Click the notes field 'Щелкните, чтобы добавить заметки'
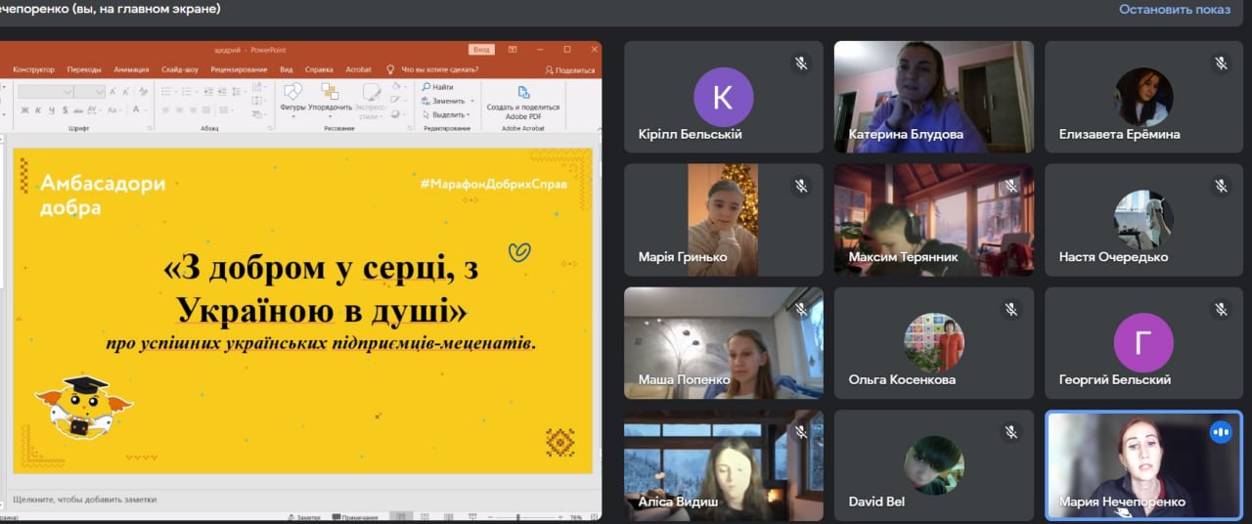This screenshot has height=524, width=1252. 84,499
